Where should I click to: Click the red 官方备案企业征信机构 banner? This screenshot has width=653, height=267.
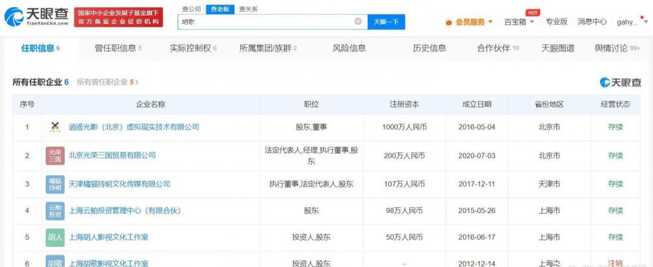click(x=119, y=17)
